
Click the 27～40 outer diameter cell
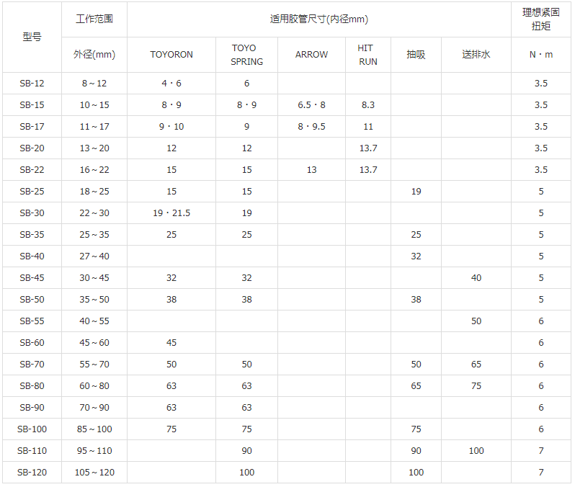click(x=94, y=256)
